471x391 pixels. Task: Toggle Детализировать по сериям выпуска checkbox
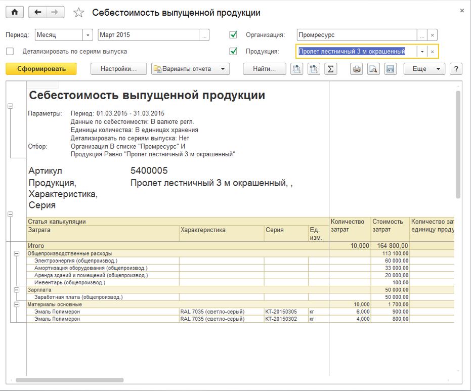(x=10, y=52)
